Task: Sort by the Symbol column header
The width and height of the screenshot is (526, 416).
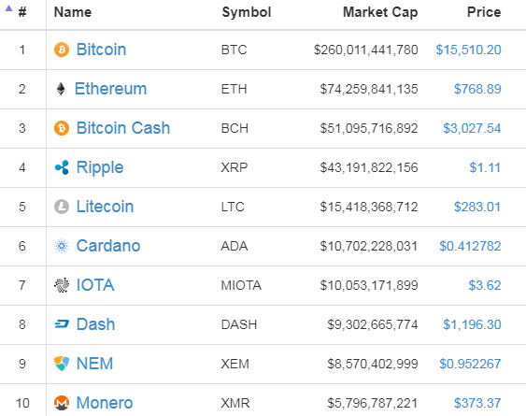Action: click(247, 12)
